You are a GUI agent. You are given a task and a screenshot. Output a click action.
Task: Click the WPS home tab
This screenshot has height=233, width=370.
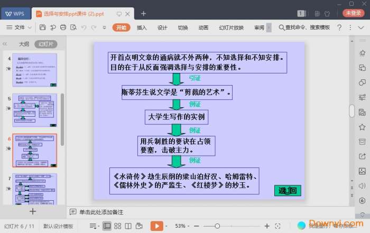[15, 14]
